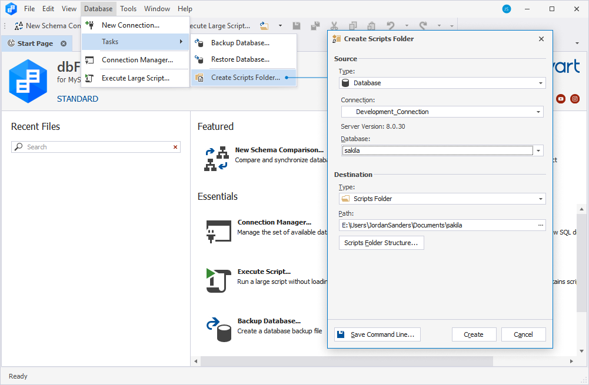This screenshot has width=589, height=385.
Task: Select Backup Database in Tasks submenu
Action: (244, 43)
